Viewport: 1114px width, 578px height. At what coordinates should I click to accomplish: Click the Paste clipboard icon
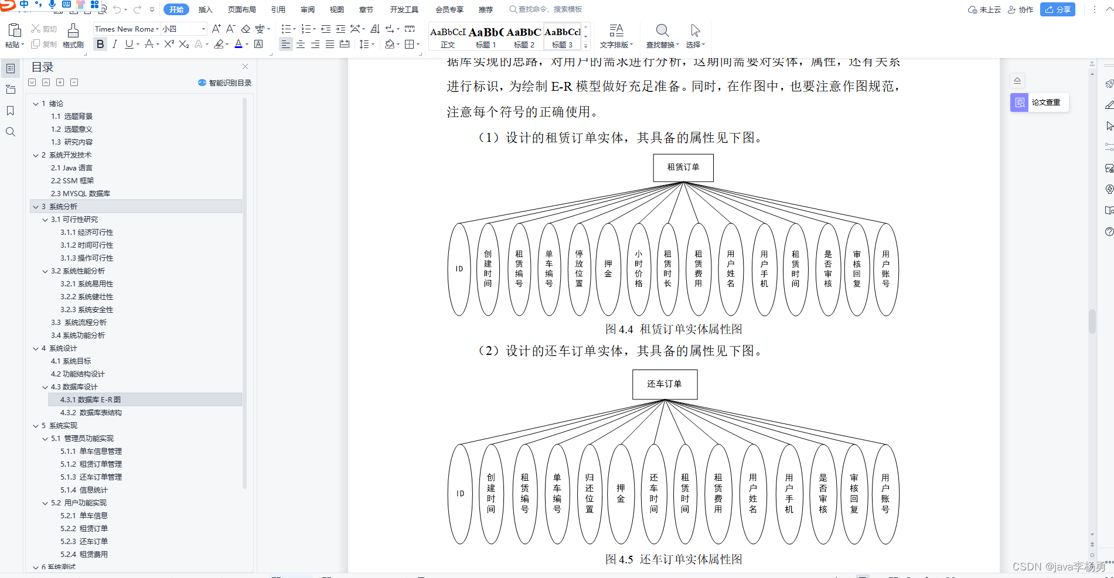[x=15, y=30]
